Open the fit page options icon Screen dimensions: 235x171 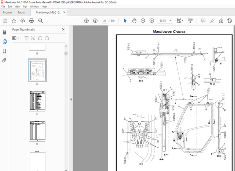coord(180,21)
